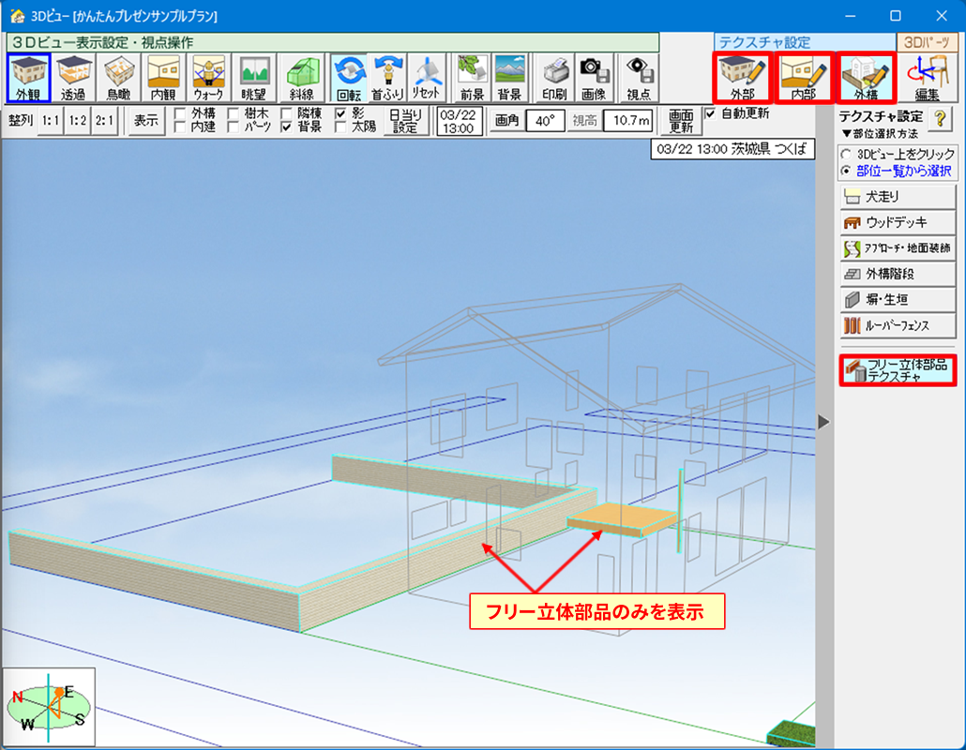Click the 画面更新 screen refresh button
Viewport: 966px width, 750px height.
click(x=681, y=121)
